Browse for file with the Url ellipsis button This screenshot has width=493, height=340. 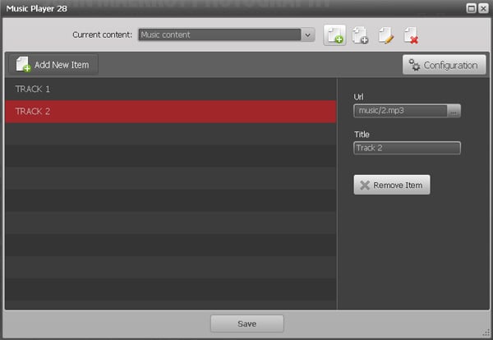coord(454,111)
